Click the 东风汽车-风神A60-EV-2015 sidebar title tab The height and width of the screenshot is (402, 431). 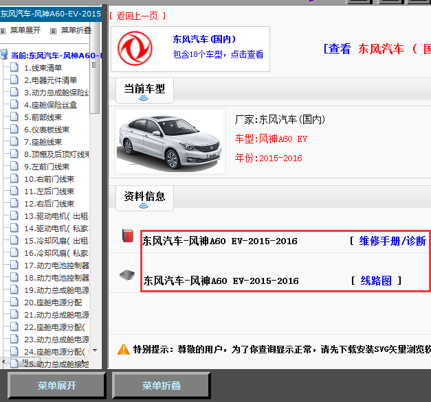[x=51, y=14]
